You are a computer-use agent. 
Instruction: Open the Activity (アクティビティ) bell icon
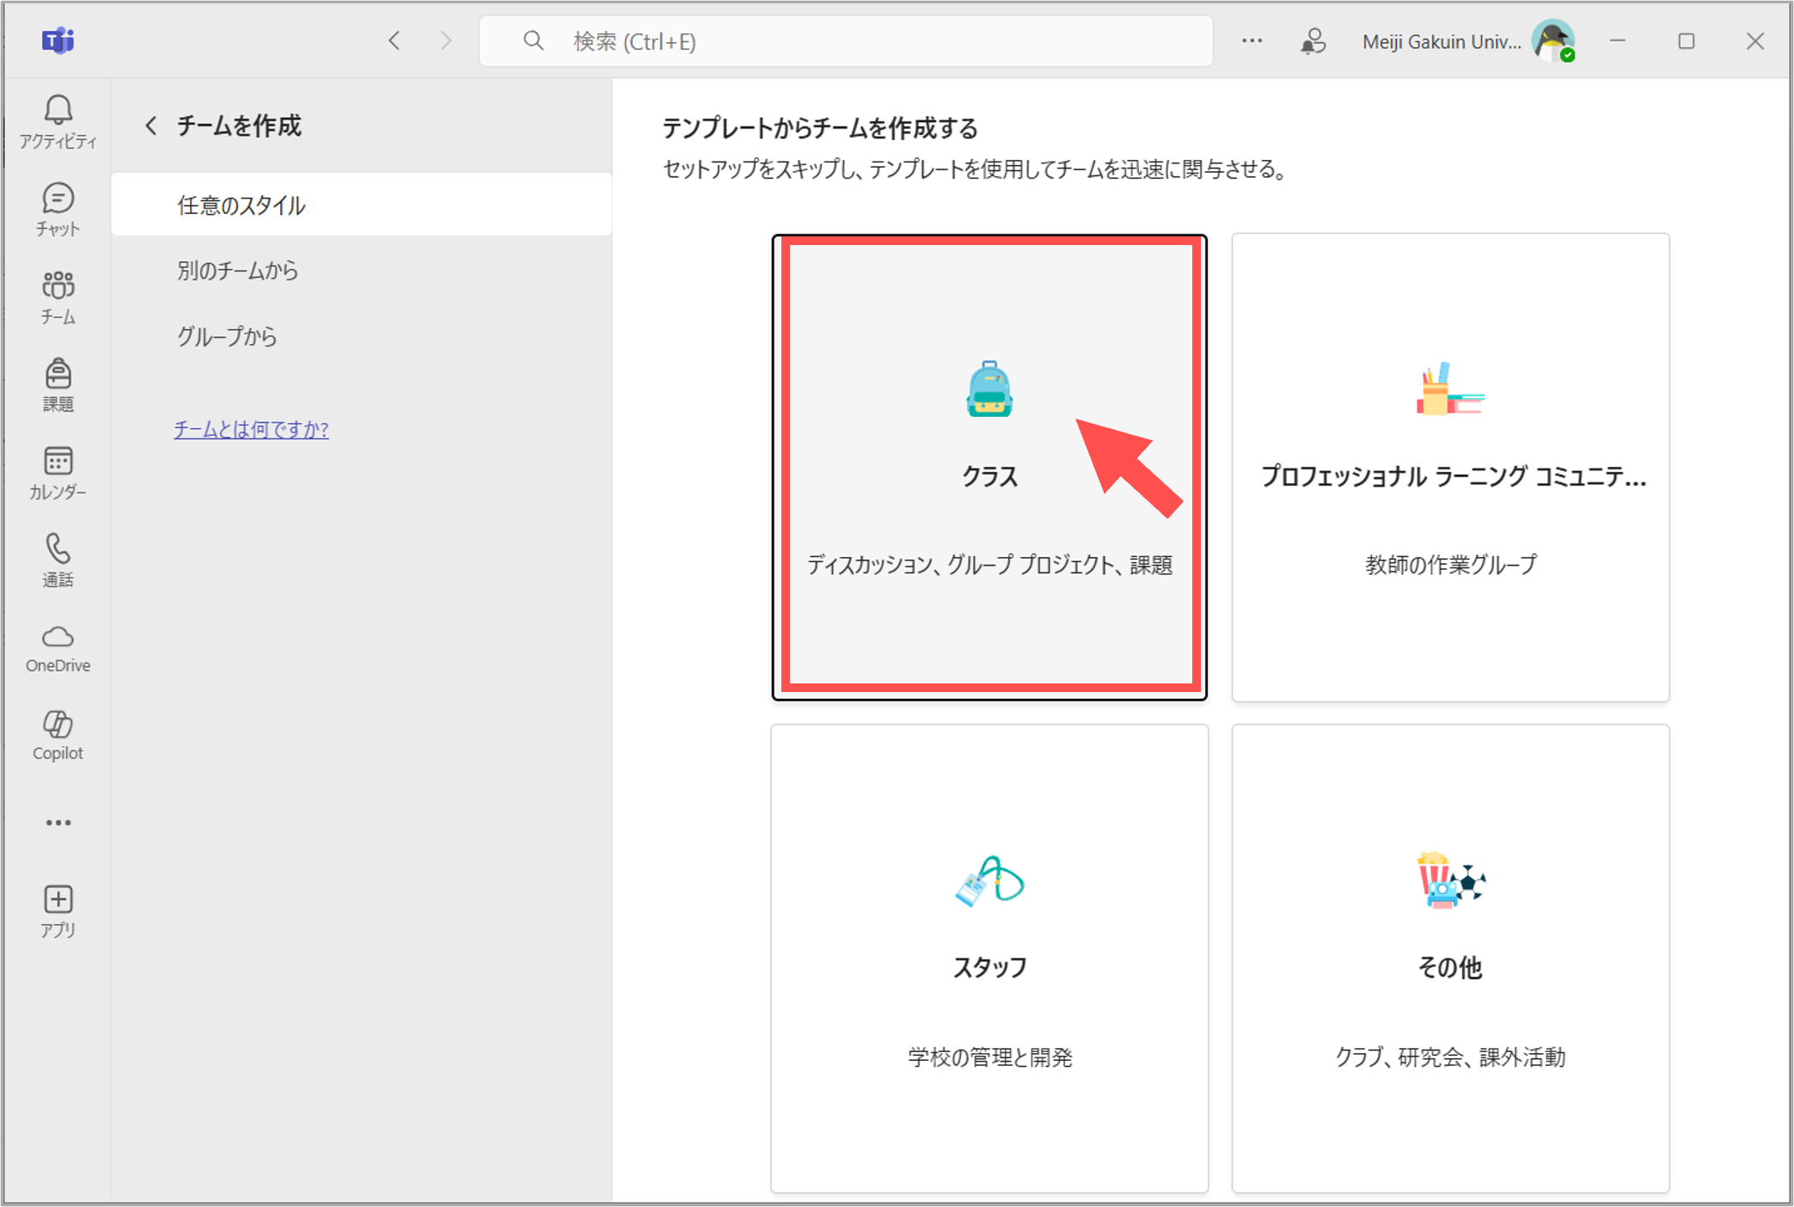click(58, 120)
